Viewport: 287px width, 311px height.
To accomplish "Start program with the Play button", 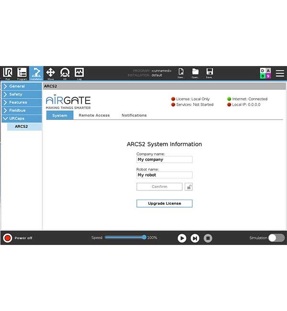I will point(182,238).
